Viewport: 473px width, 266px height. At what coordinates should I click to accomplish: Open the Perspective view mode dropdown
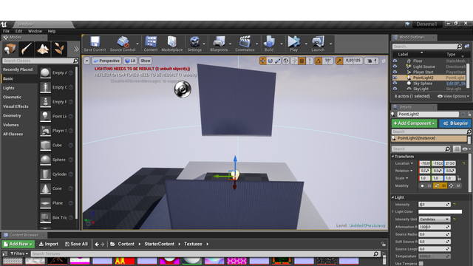pyautogui.click(x=106, y=61)
